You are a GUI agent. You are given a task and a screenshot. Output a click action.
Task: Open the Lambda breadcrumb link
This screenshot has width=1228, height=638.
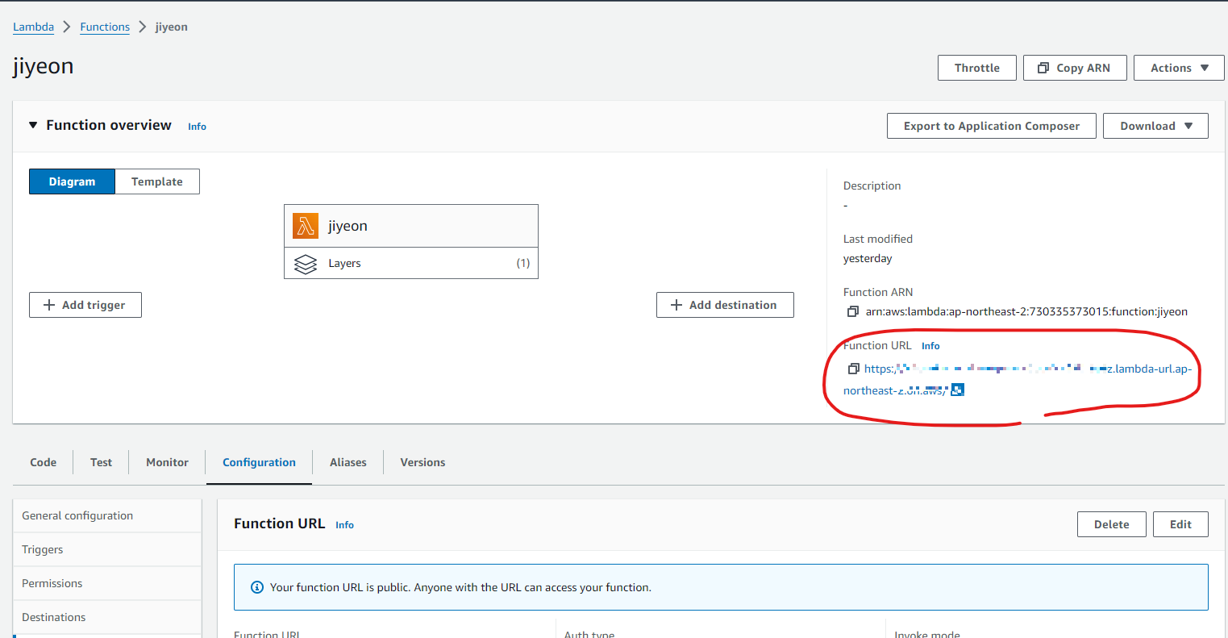click(33, 27)
